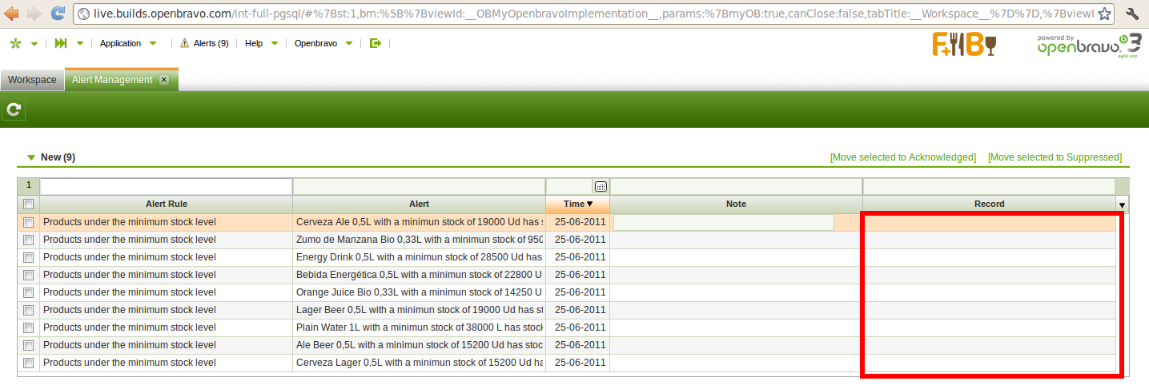The height and width of the screenshot is (389, 1149).
Task: Sort by the Time column header
Action: [x=577, y=204]
